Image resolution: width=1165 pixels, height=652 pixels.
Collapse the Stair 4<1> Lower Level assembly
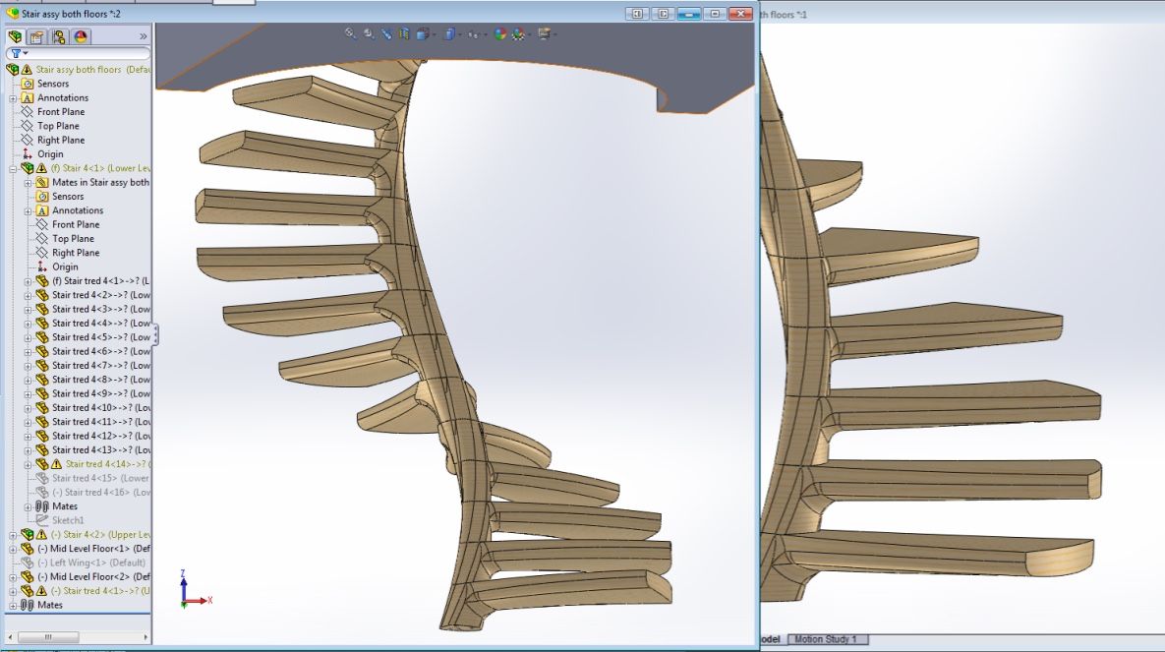[14, 168]
